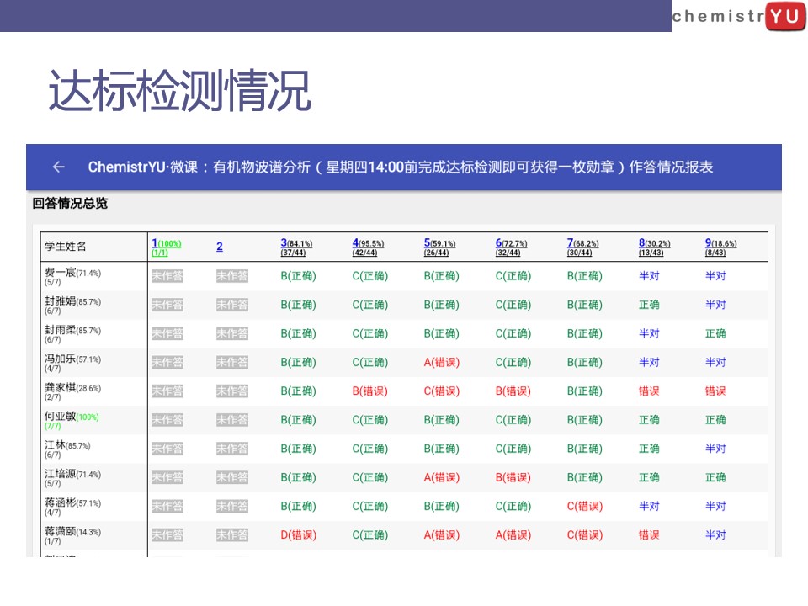
Task: Click 龚家棋's 错误 result for question 9
Action: 715,391
